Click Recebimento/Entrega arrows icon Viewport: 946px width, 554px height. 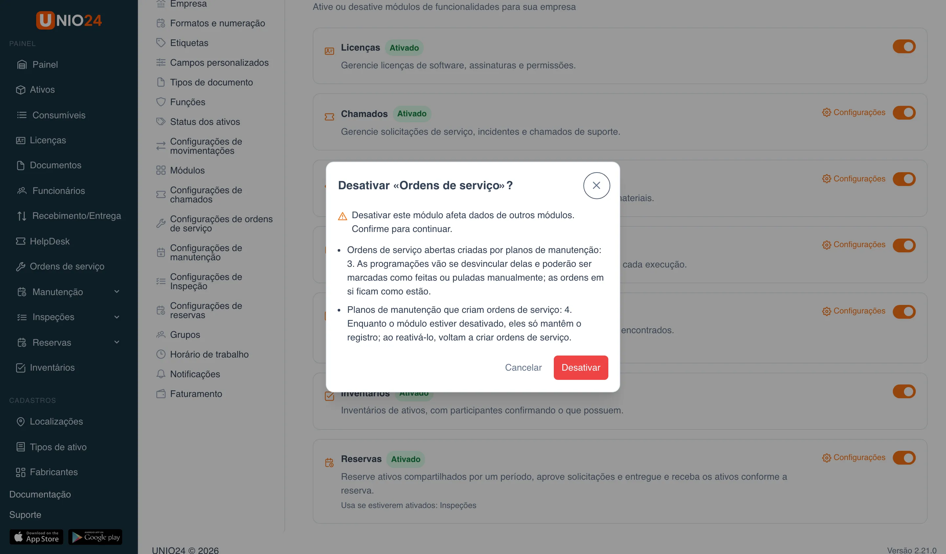point(22,216)
